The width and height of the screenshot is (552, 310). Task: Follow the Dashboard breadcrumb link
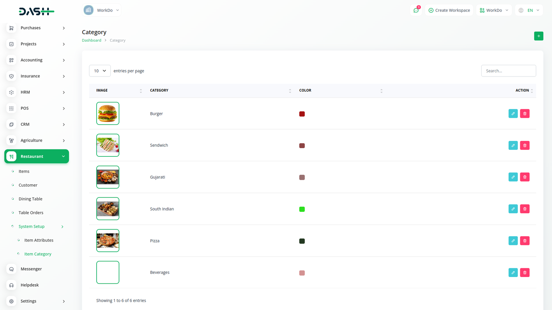click(91, 40)
